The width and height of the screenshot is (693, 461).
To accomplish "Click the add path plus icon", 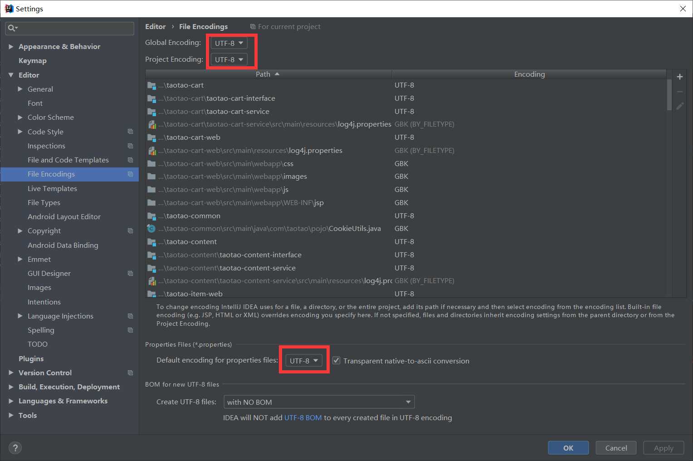I will (x=679, y=77).
